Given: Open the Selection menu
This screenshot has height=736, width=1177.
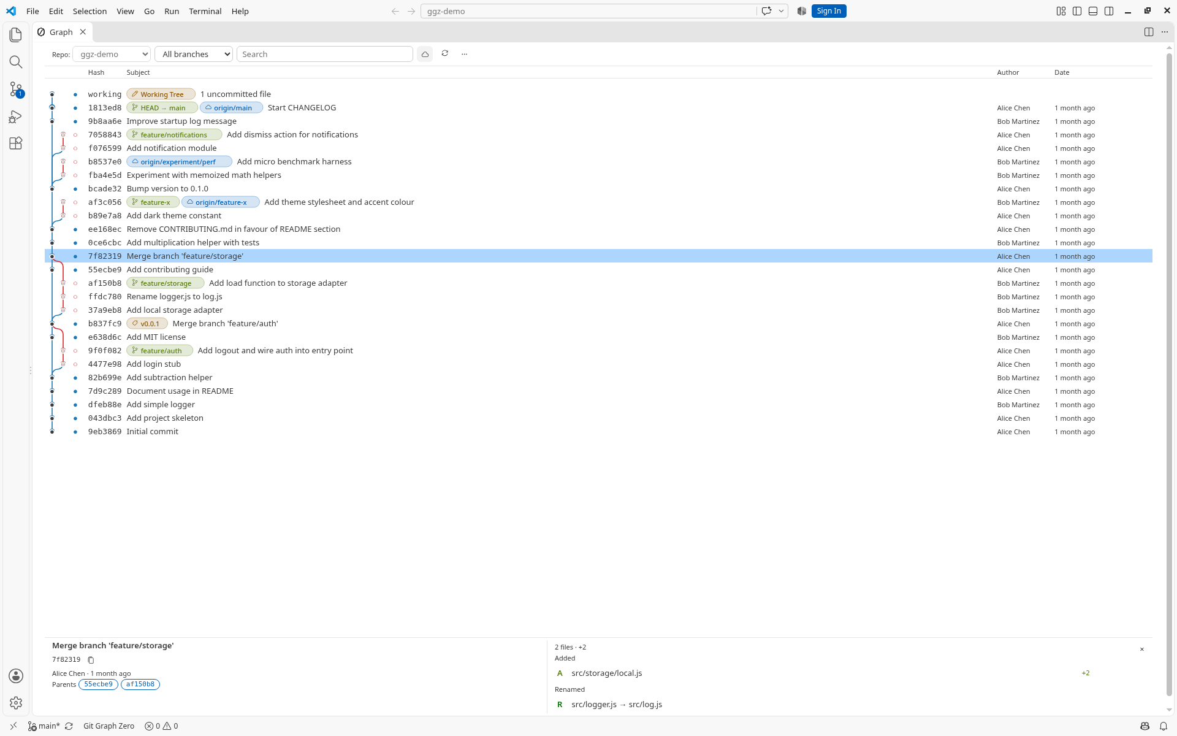Looking at the screenshot, I should tap(90, 11).
